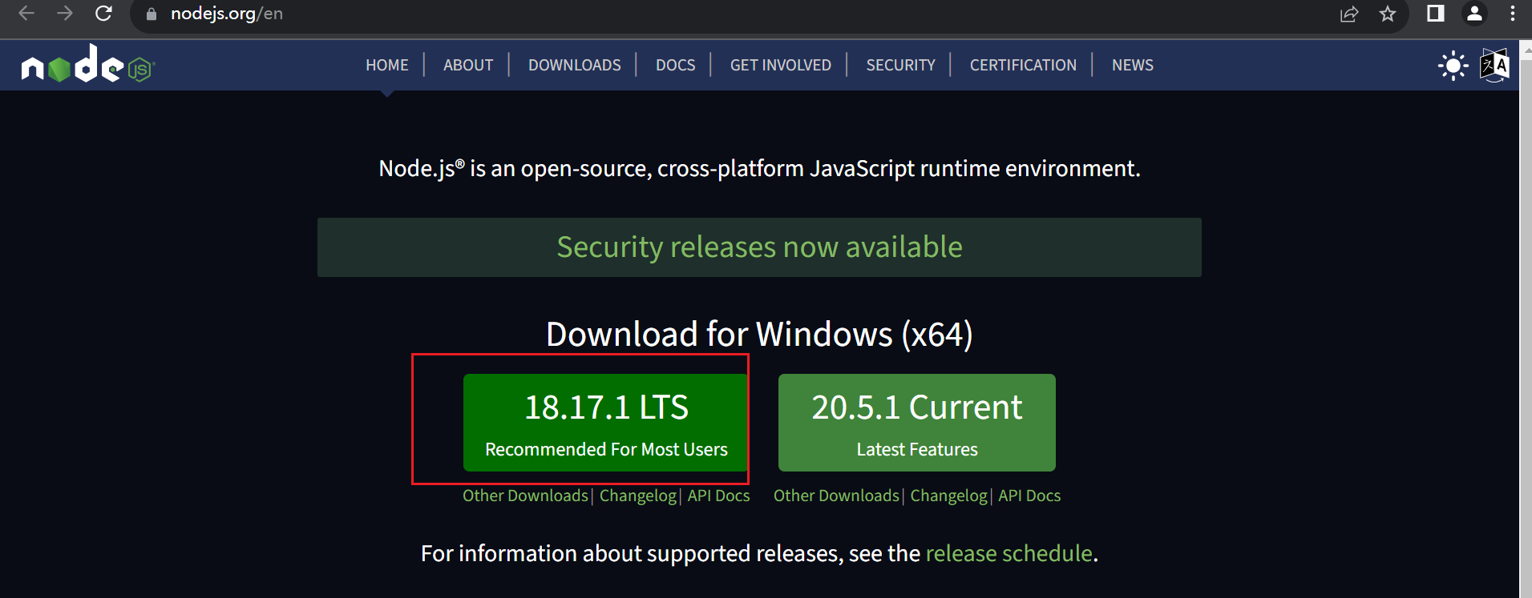Image resolution: width=1532 pixels, height=598 pixels.
Task: Open the ABOUT navigation item
Action: (x=468, y=65)
